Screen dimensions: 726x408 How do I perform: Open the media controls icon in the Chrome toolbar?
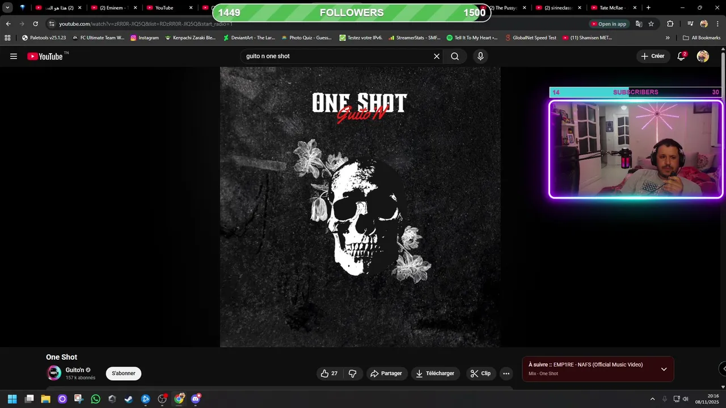click(x=690, y=24)
